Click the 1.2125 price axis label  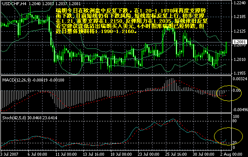[x=239, y=31]
